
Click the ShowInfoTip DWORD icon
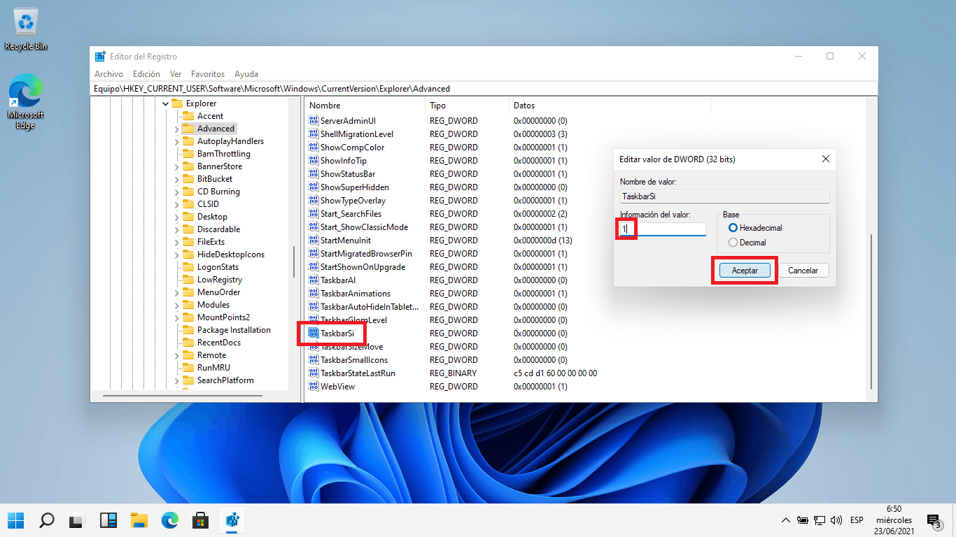(314, 161)
